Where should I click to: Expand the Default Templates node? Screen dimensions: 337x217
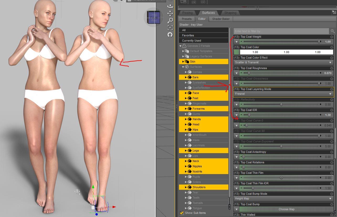pyautogui.click(x=183, y=51)
